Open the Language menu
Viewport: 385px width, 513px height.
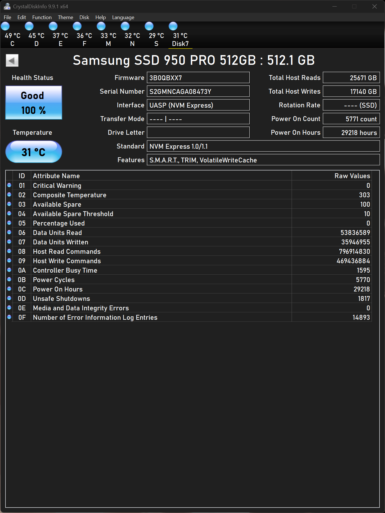(123, 17)
